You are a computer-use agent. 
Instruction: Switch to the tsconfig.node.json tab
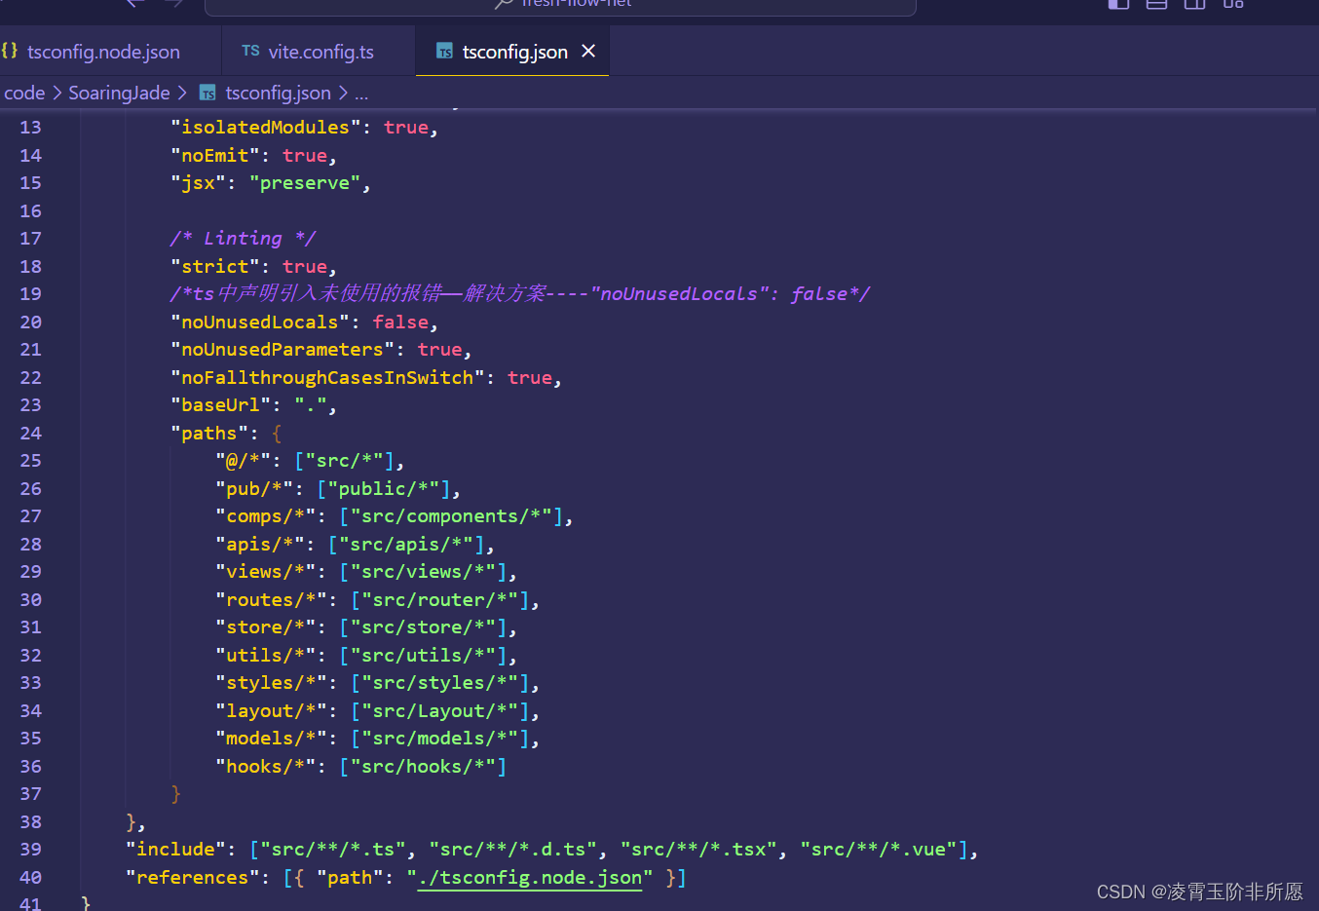(103, 52)
